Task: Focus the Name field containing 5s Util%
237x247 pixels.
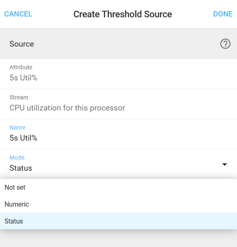Action: coord(118,134)
